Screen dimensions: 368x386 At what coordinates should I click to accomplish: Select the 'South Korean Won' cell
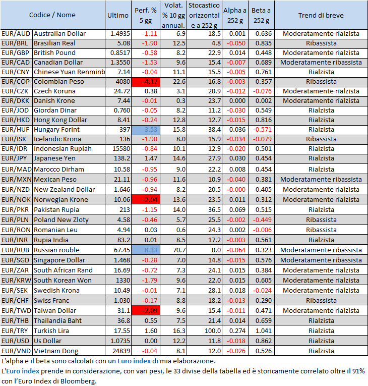point(69,281)
